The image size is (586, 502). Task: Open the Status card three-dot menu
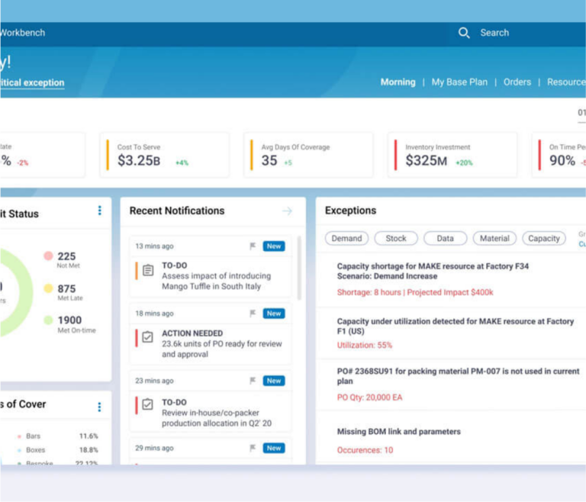(x=99, y=211)
